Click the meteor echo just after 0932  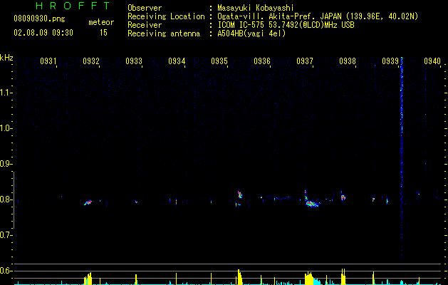[x=88, y=202]
